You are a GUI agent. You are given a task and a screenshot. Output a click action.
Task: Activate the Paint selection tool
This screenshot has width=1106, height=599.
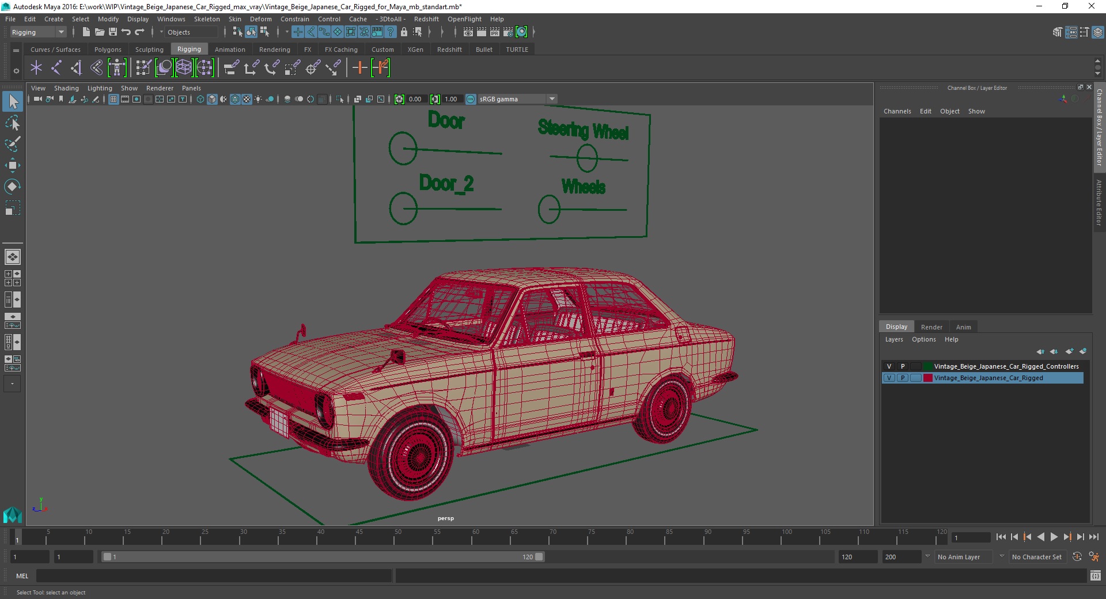pos(13,144)
